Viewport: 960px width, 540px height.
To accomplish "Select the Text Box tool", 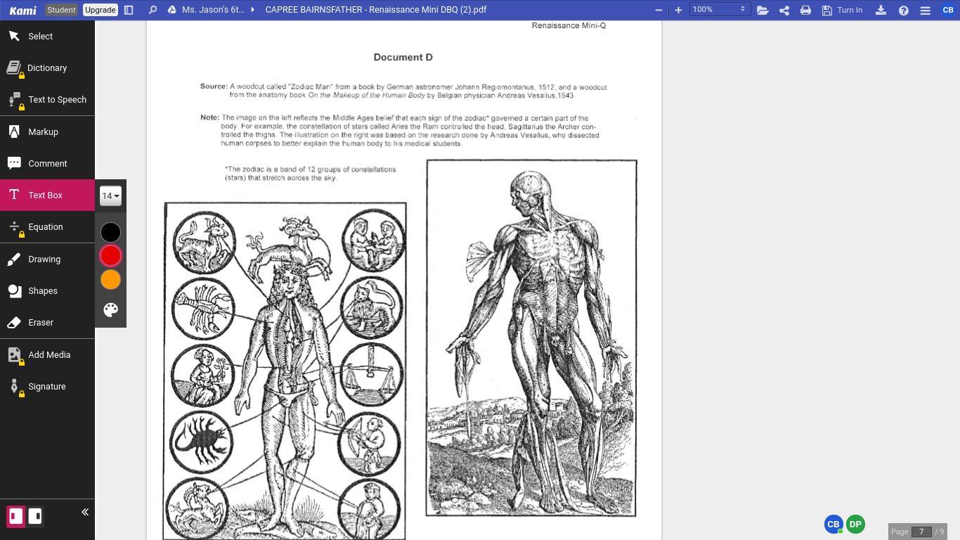I will (47, 195).
